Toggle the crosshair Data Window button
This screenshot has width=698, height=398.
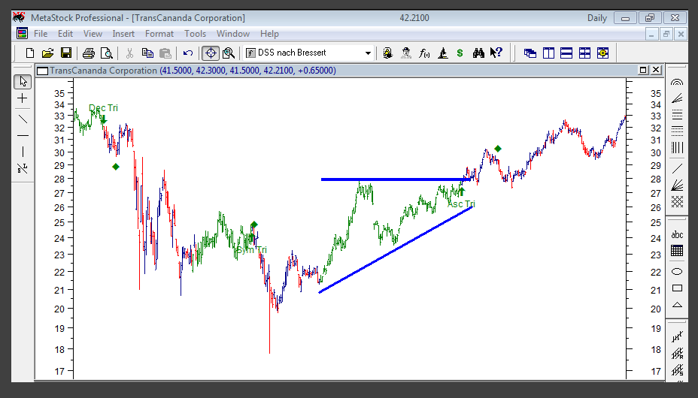211,53
